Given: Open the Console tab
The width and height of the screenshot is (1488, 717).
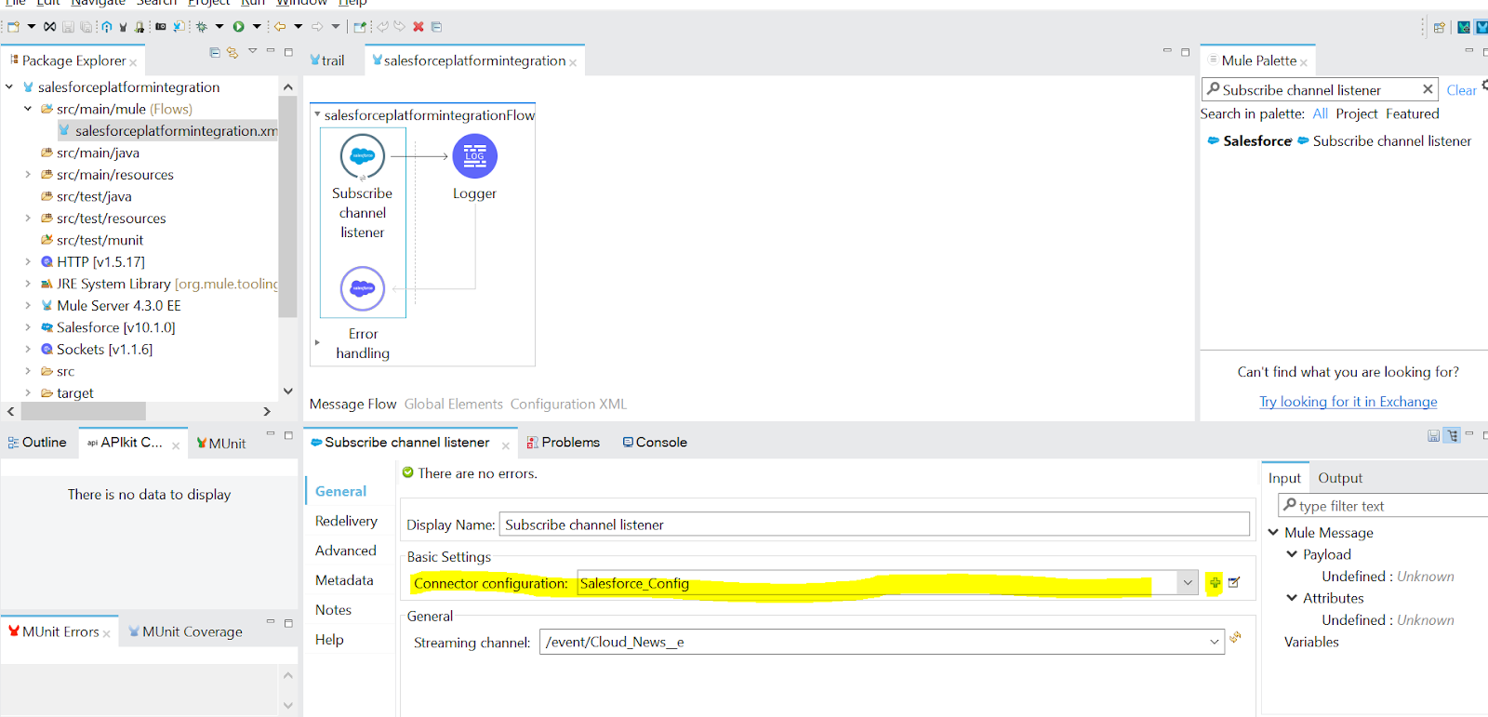Looking at the screenshot, I should [655, 442].
